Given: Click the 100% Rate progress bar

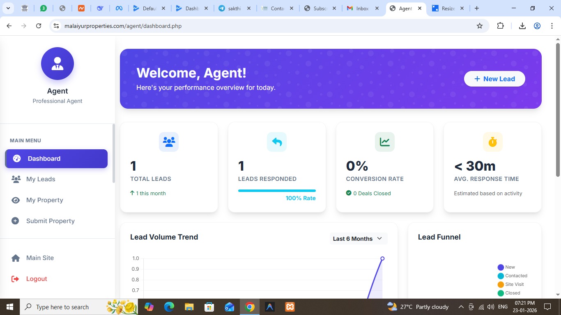Looking at the screenshot, I should [x=276, y=190].
